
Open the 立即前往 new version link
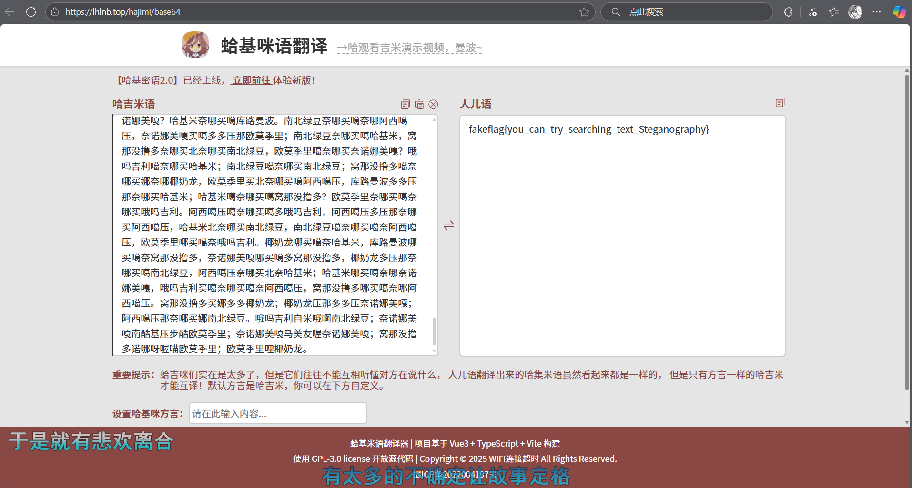click(251, 80)
